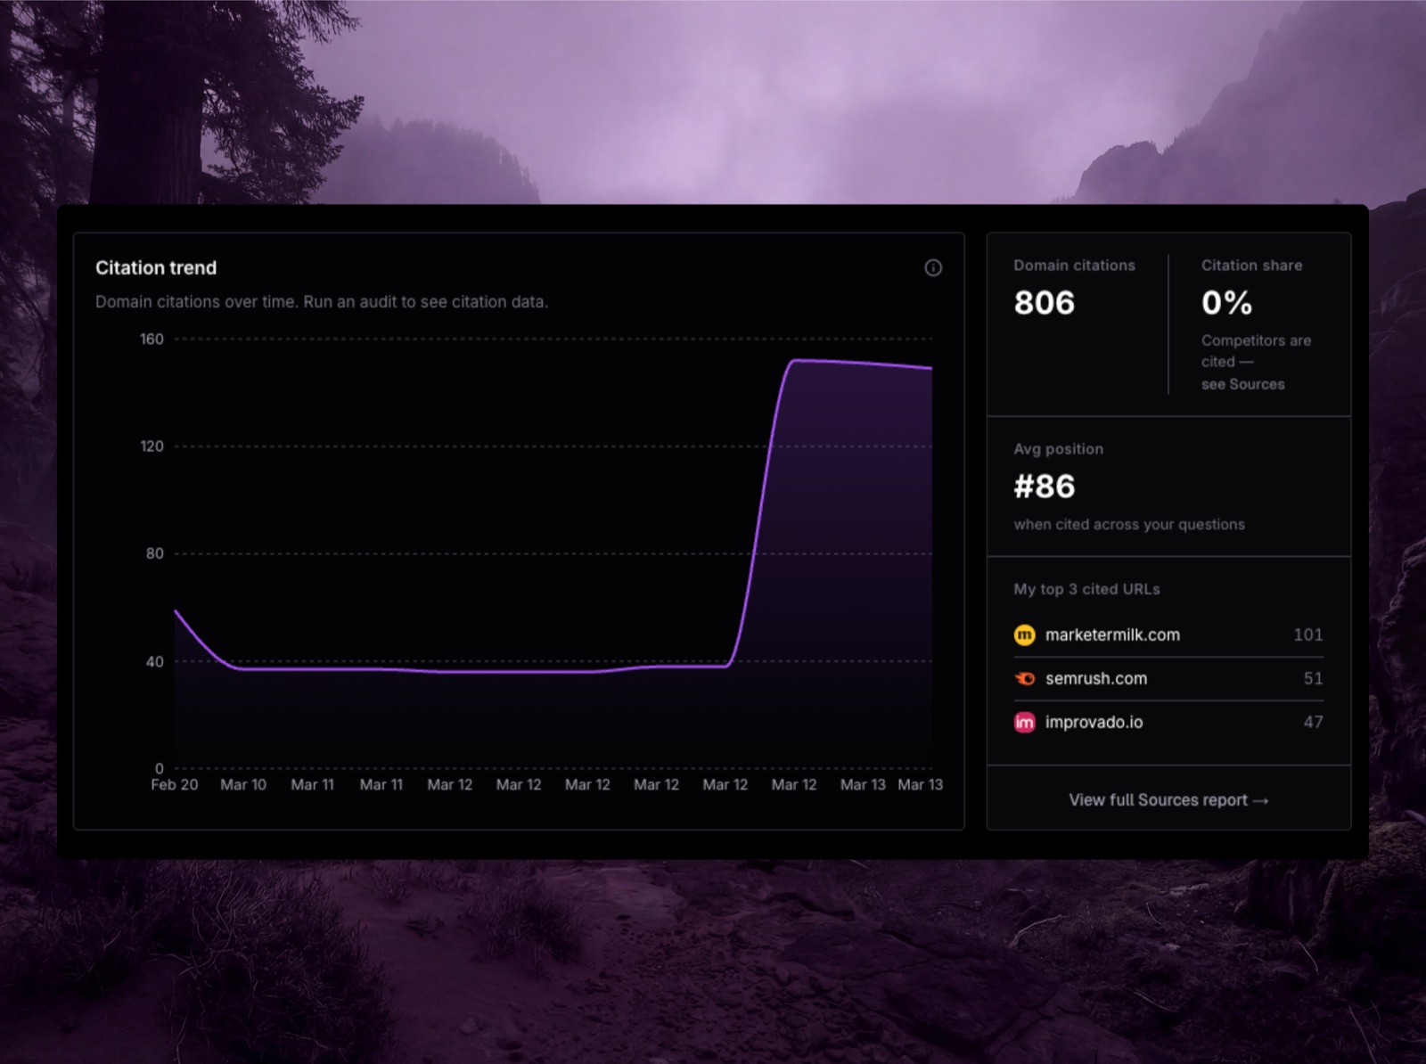The image size is (1426, 1064).
Task: Click the 51 count for semrush.com
Action: (x=1313, y=678)
